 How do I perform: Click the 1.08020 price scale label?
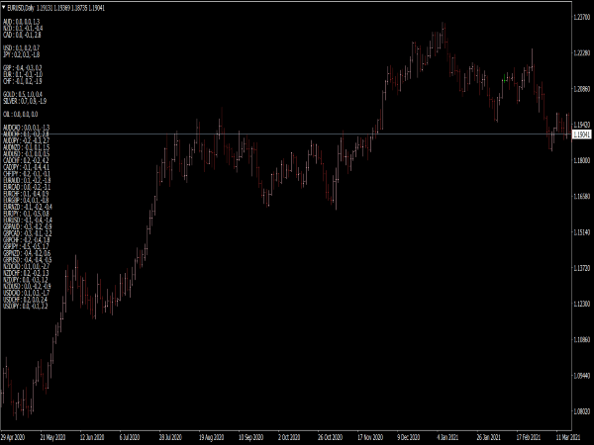pos(581,410)
